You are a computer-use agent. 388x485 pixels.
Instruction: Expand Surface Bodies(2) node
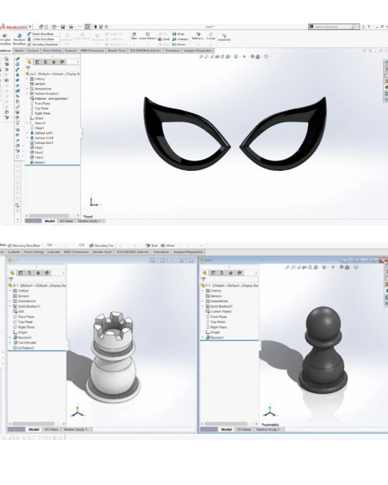pos(27,94)
